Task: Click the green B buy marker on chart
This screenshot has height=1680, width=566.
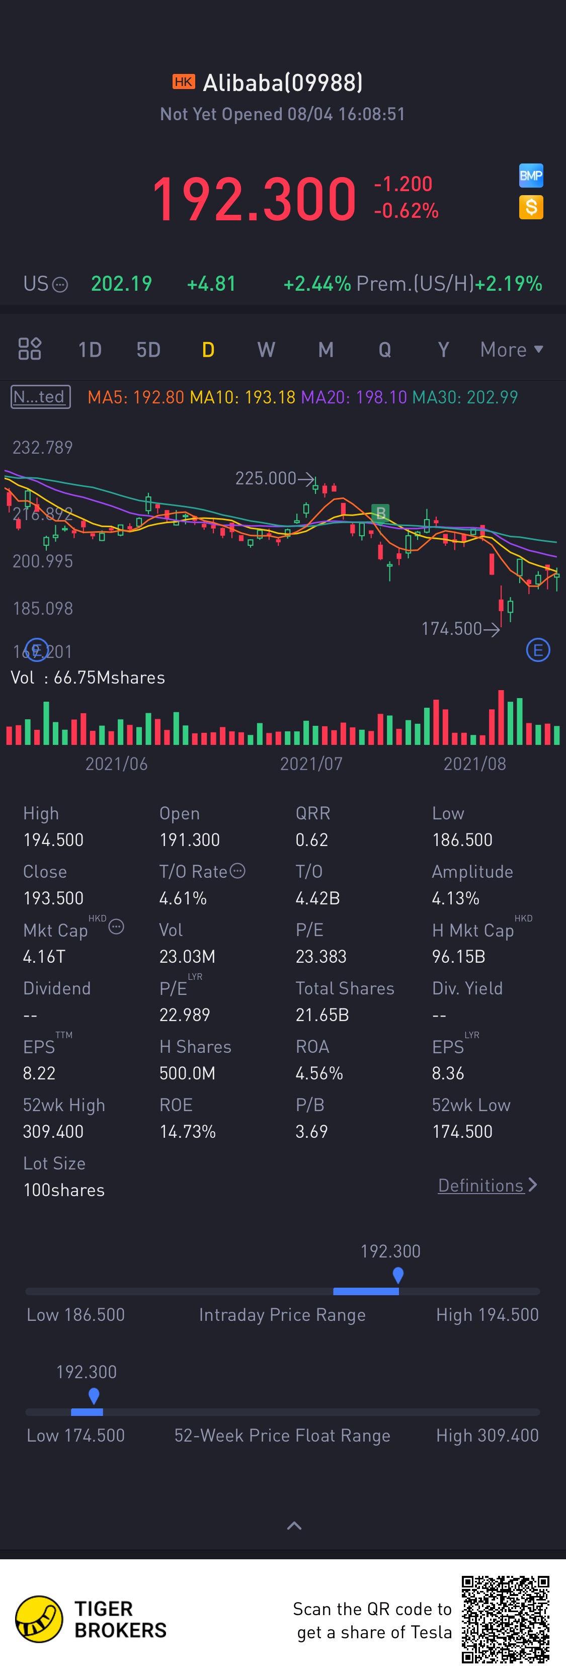Action: (x=379, y=513)
